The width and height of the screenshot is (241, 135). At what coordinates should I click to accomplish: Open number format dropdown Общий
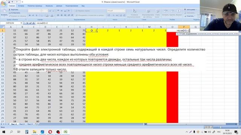click(x=116, y=11)
